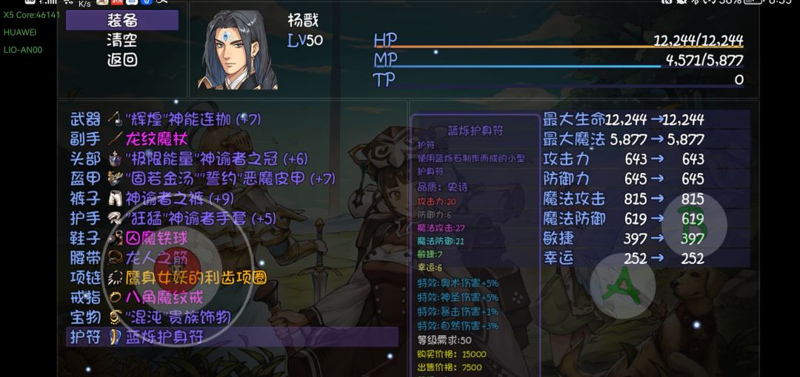Click the 恶魔皮甲 armor icon

click(116, 179)
